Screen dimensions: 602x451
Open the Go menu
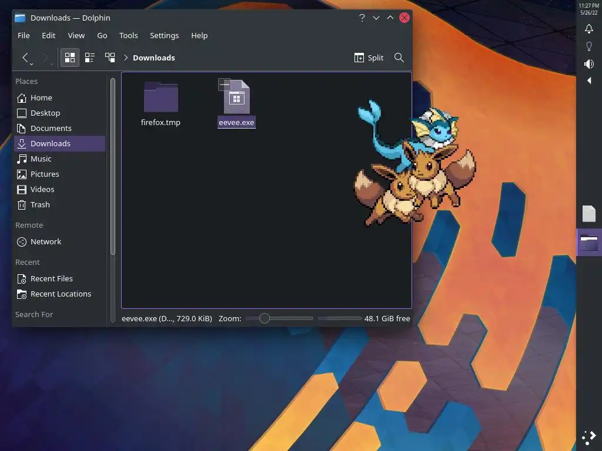click(x=102, y=35)
